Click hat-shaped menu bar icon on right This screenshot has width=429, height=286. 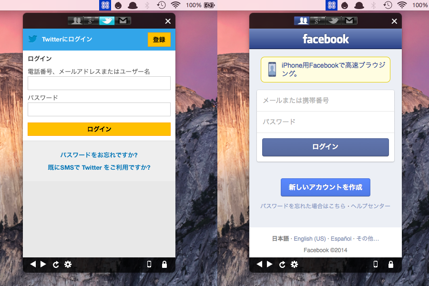[x=359, y=5]
